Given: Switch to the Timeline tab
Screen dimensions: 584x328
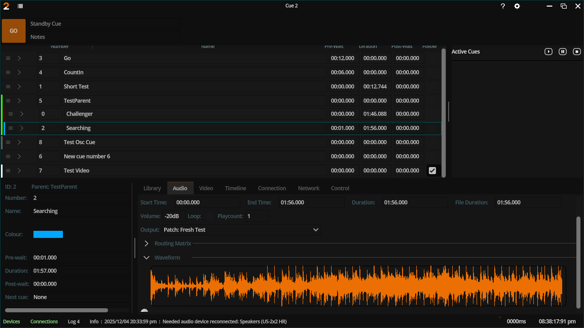Looking at the screenshot, I should 235,188.
